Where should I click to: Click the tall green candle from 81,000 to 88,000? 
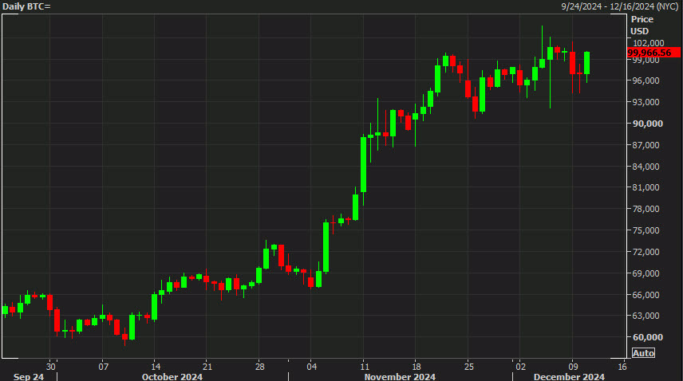click(x=363, y=164)
